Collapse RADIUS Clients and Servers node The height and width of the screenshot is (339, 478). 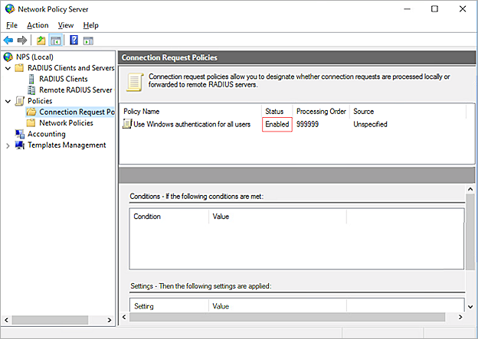pyautogui.click(x=8, y=68)
